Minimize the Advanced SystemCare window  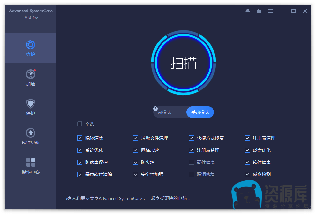(x=282, y=11)
